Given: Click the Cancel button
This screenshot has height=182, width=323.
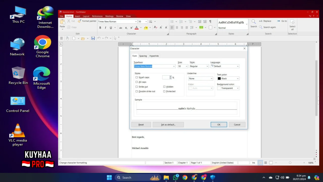Looking at the screenshot, I should click(237, 125).
